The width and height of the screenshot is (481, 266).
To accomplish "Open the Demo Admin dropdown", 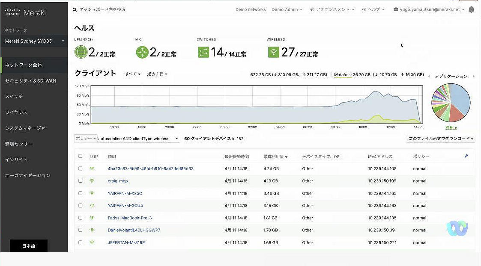I will [x=287, y=9].
